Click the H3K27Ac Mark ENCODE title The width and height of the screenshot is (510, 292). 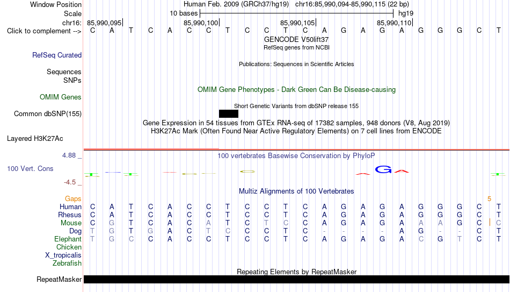[x=296, y=131]
